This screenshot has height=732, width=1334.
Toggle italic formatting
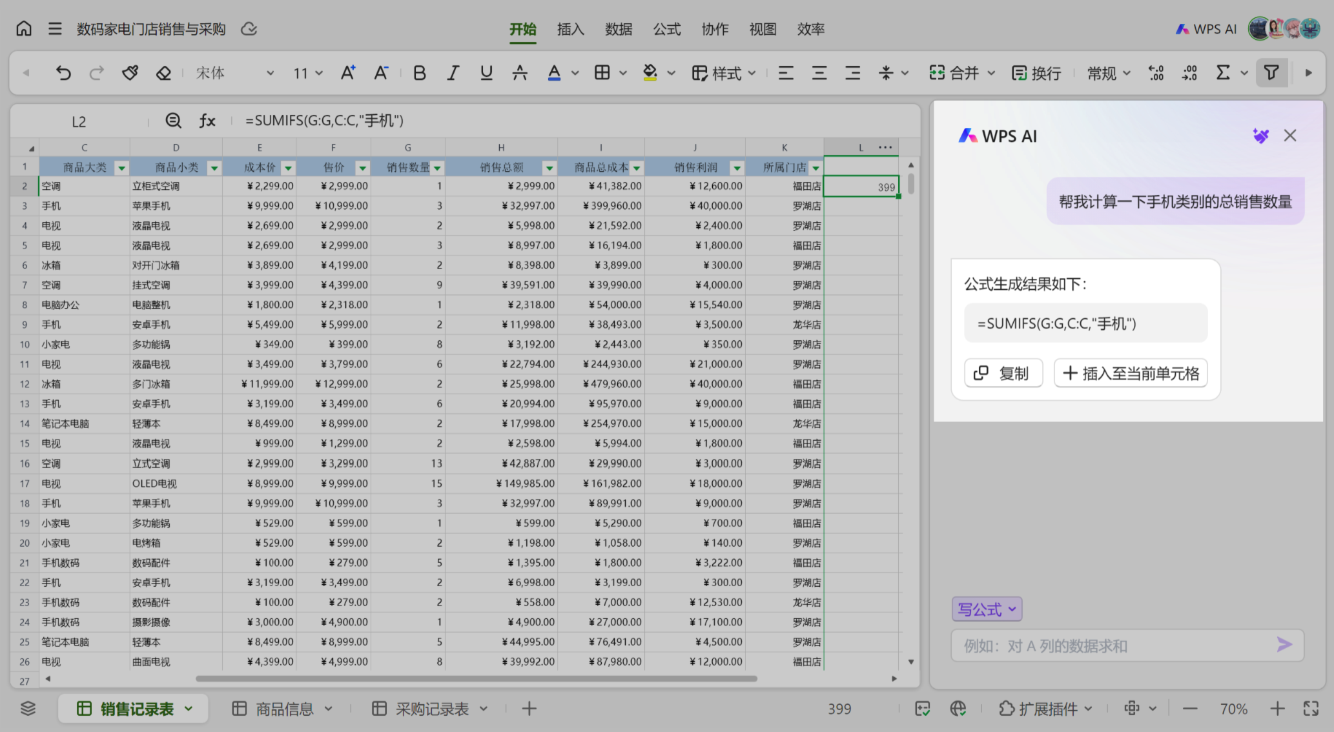[x=453, y=73]
